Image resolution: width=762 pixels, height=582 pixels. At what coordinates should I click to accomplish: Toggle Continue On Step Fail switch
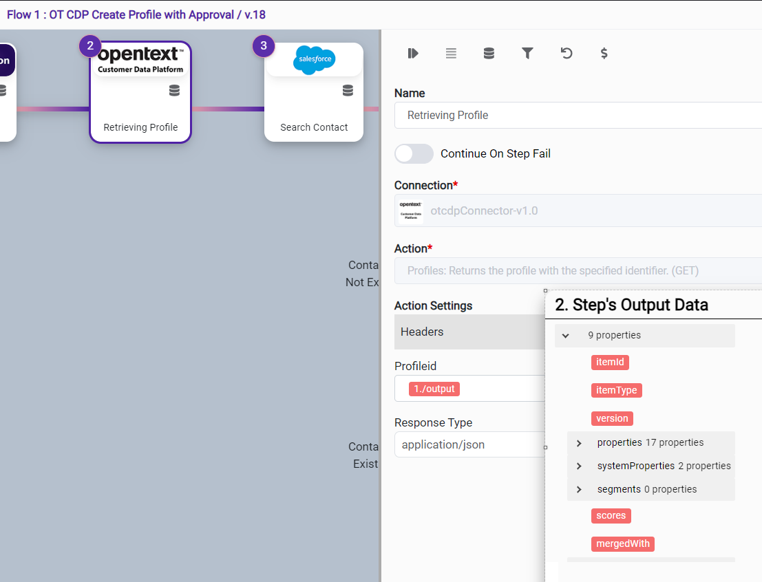[x=414, y=154]
